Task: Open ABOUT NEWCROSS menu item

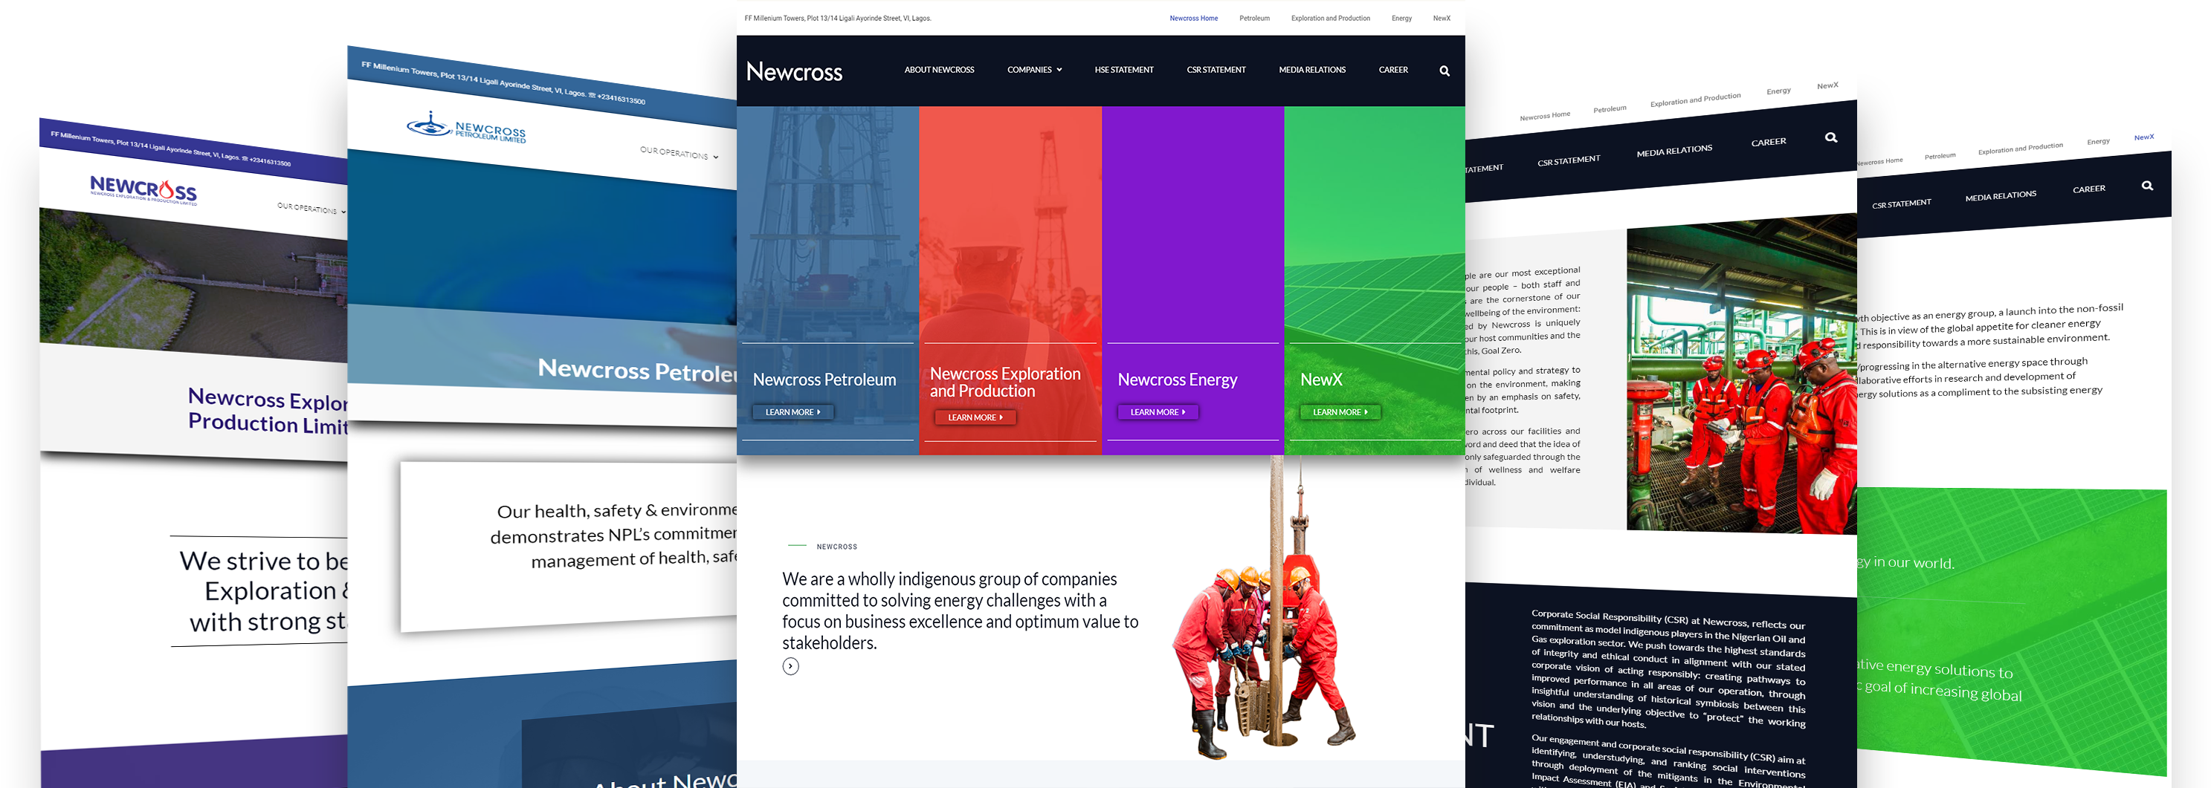Action: click(x=939, y=71)
